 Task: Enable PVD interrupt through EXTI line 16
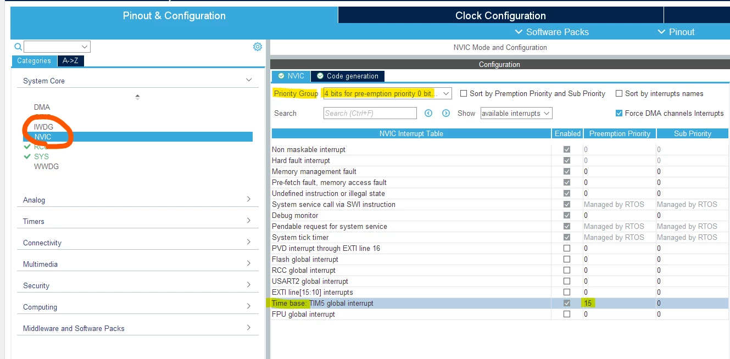(x=567, y=248)
